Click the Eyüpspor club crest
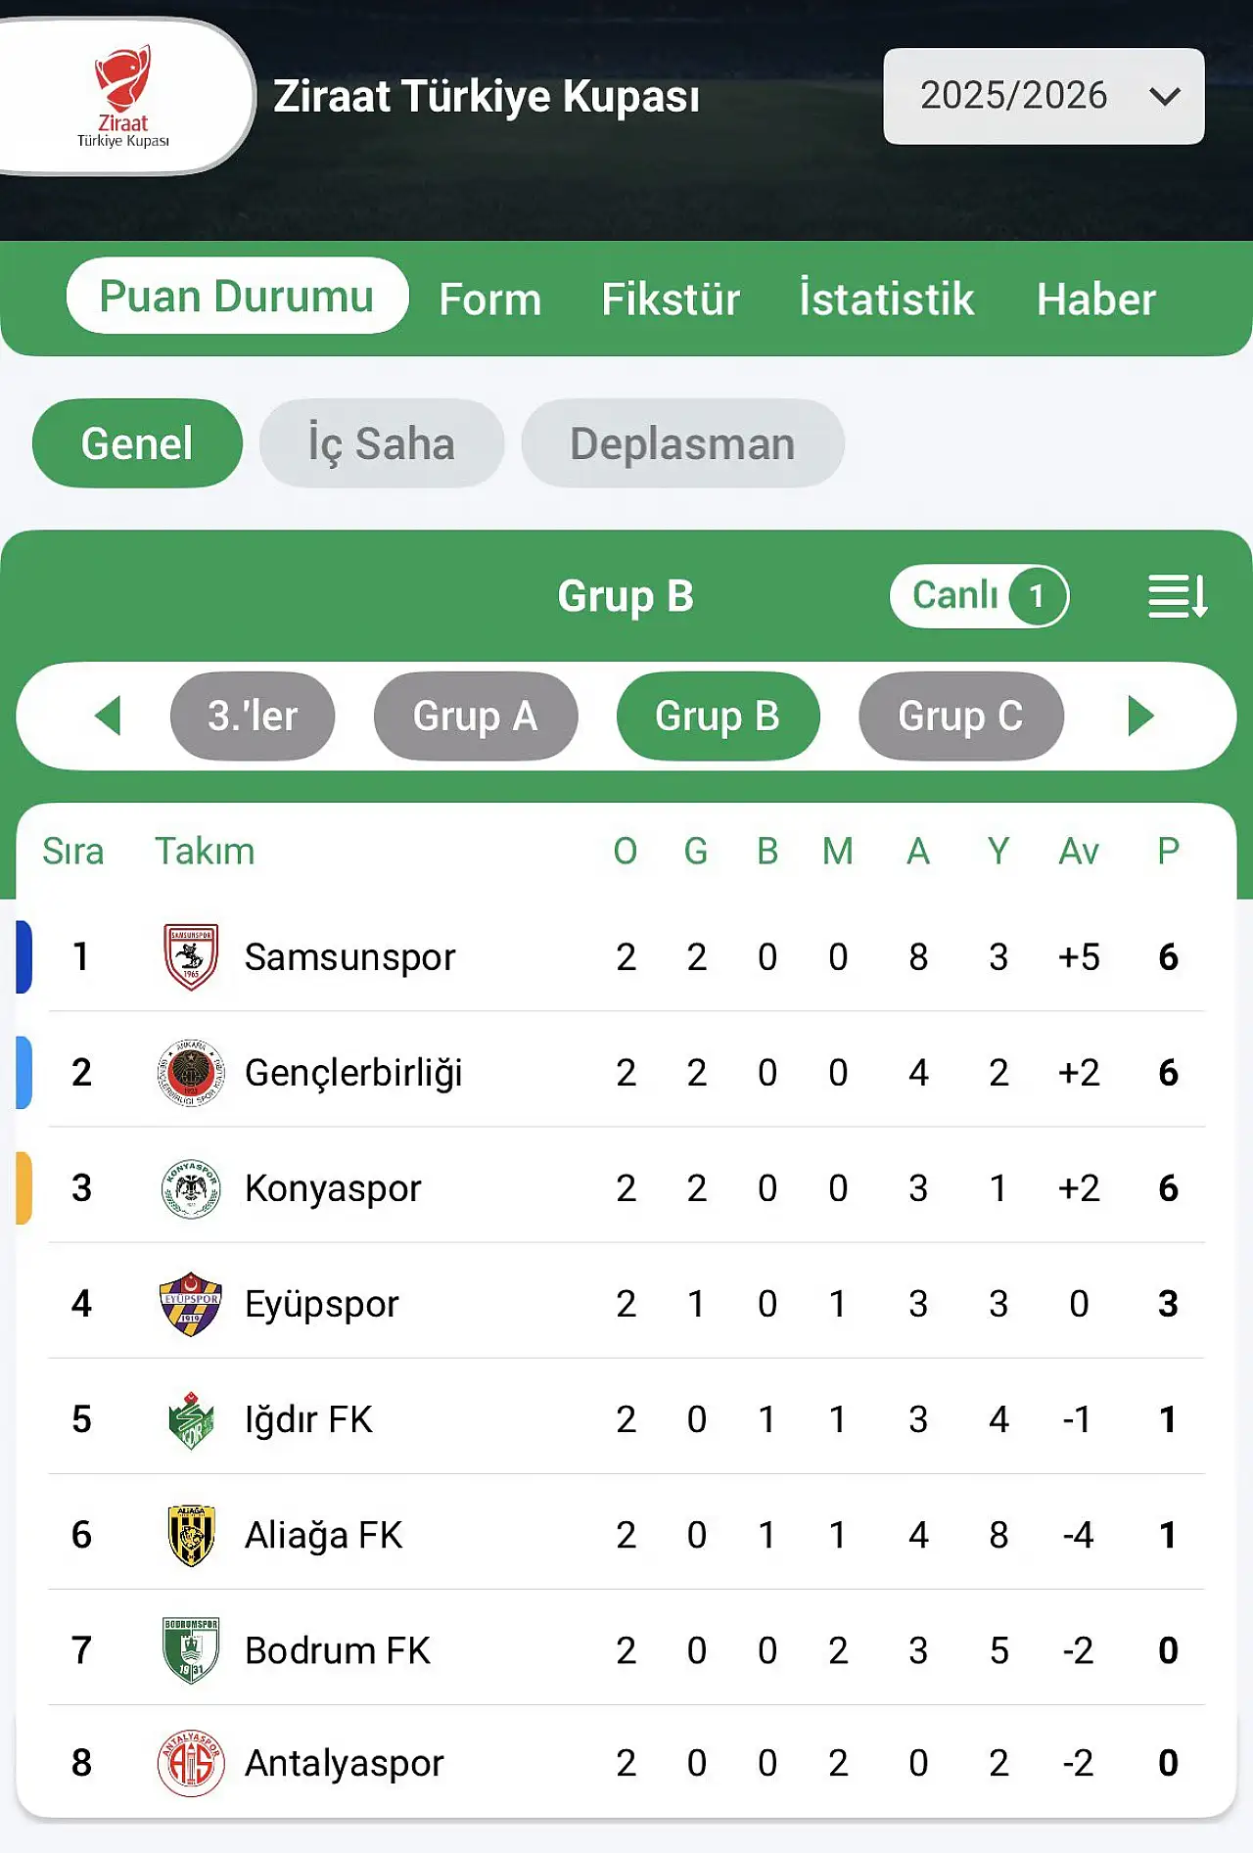Viewport: 1253px width, 1853px height. [x=191, y=1304]
